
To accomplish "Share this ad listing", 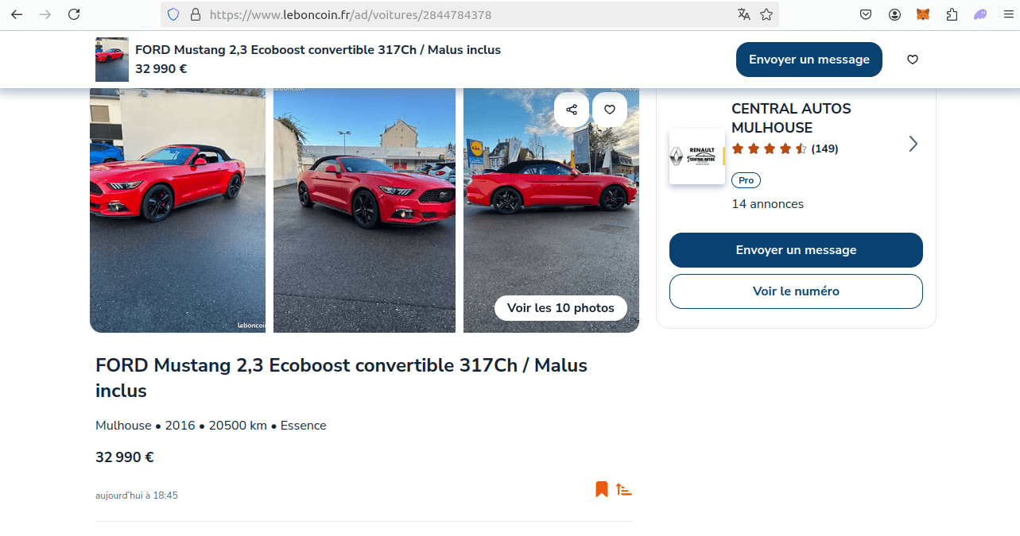I will click(x=572, y=110).
